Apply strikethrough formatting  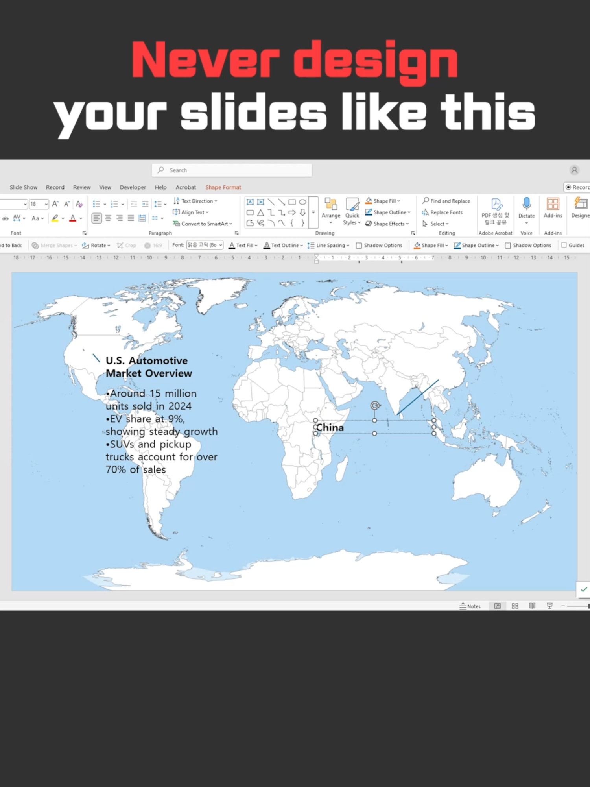(5, 218)
